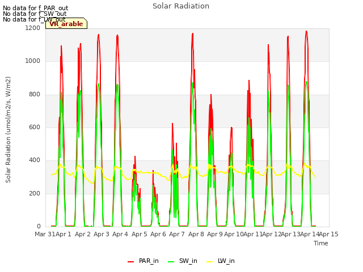363x272 pixels.
Task: Click the red PAR_in legend swatch
Action: coord(131,262)
